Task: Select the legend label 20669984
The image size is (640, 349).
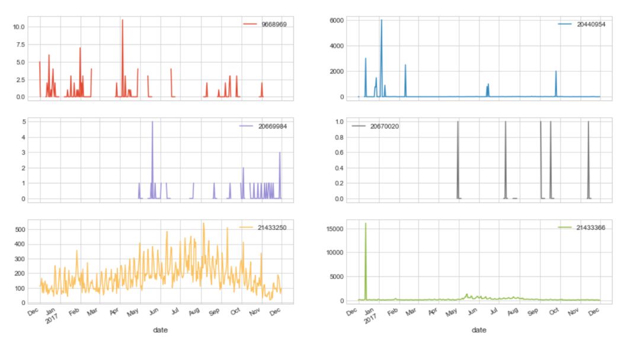Action: tap(273, 126)
